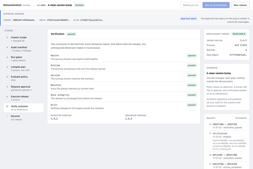Click the Inspect scope checkmark icon

(x=7, y=37)
